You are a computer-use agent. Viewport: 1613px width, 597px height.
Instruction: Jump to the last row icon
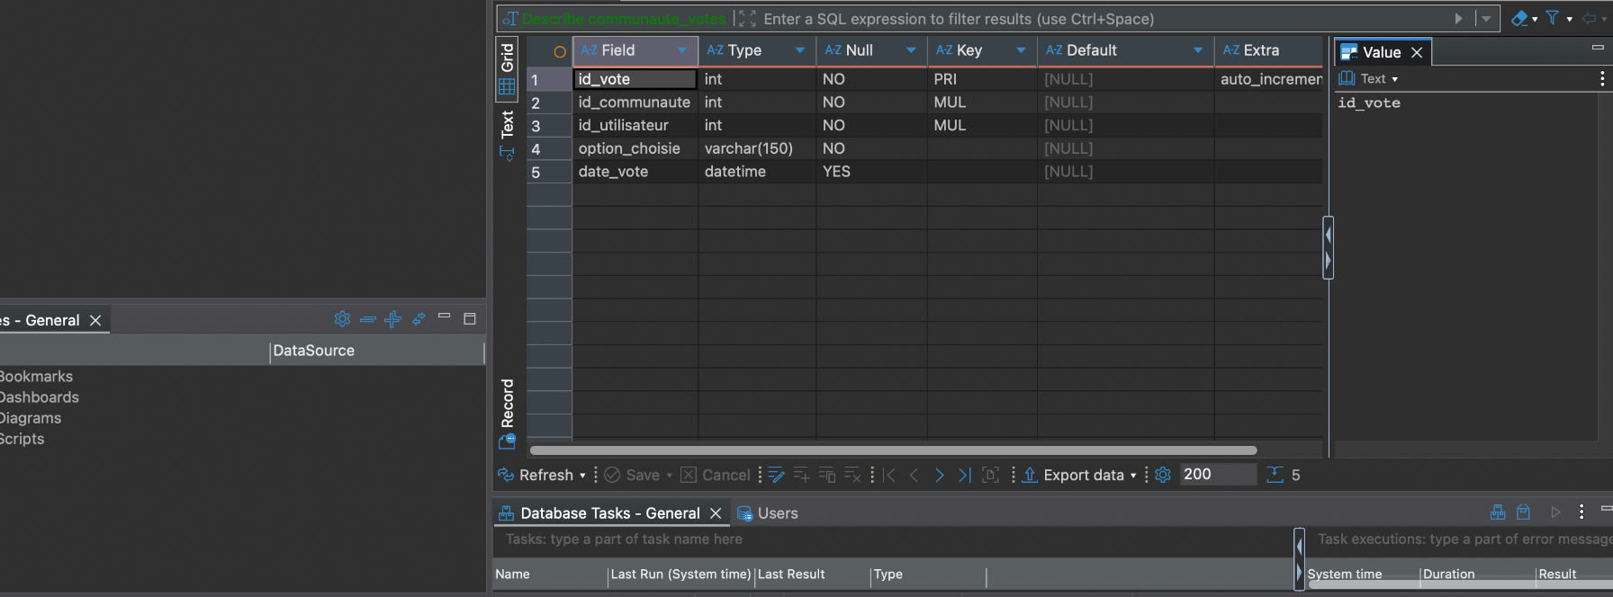coord(964,475)
